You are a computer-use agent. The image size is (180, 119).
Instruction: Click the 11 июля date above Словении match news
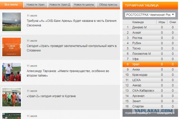click(x=32, y=41)
